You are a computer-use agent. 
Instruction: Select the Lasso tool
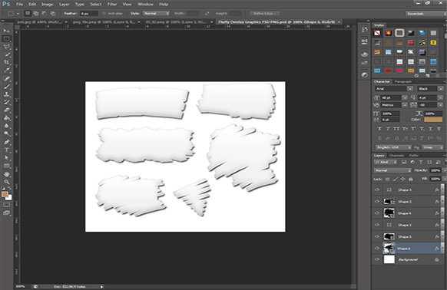(7, 47)
